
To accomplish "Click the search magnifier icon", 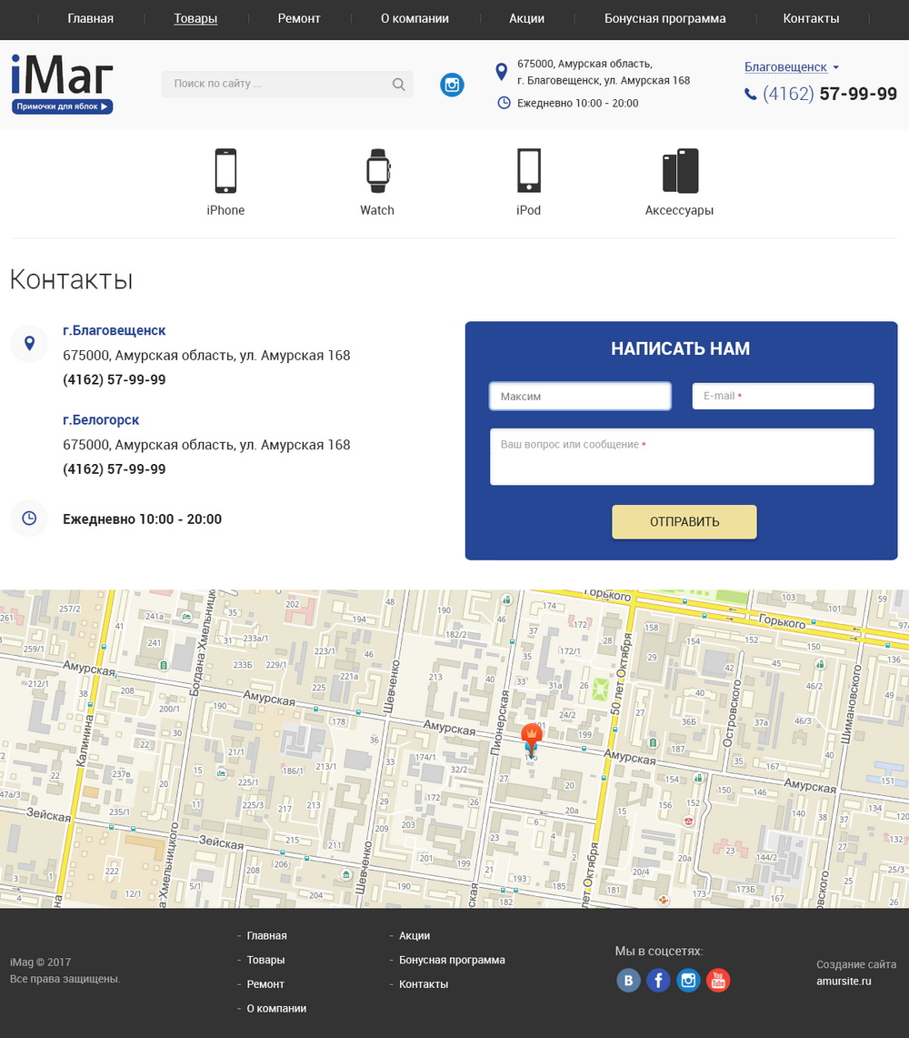I will 398,85.
